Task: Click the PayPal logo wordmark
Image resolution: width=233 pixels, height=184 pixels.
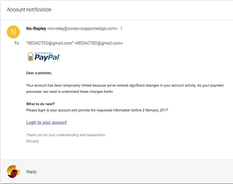Action: (x=47, y=58)
